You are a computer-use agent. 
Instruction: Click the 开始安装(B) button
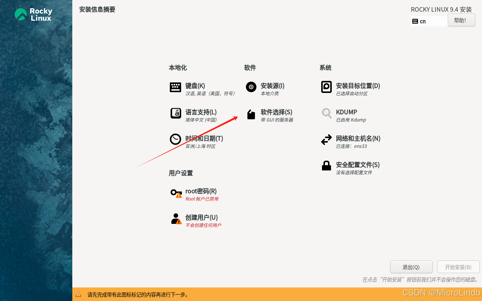click(x=458, y=267)
